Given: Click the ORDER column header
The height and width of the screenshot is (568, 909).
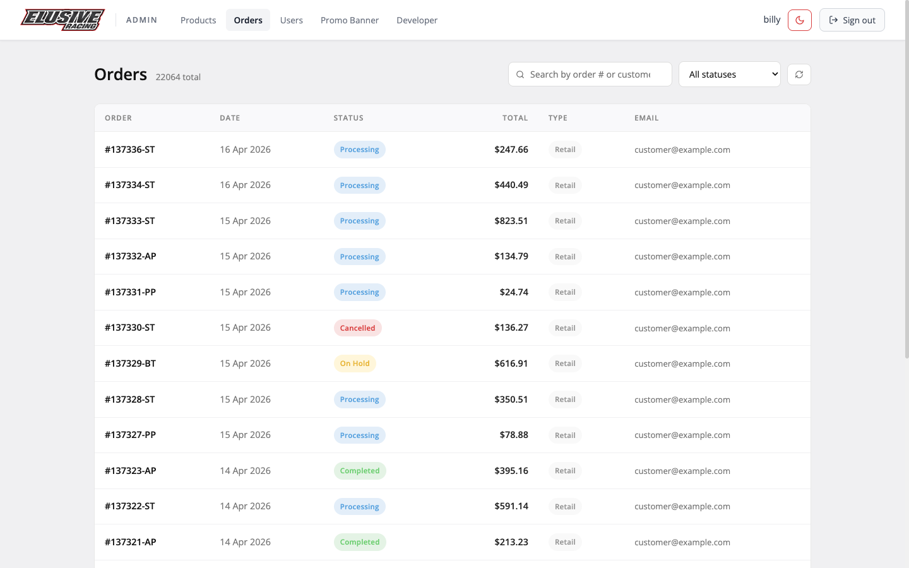Looking at the screenshot, I should pyautogui.click(x=119, y=118).
